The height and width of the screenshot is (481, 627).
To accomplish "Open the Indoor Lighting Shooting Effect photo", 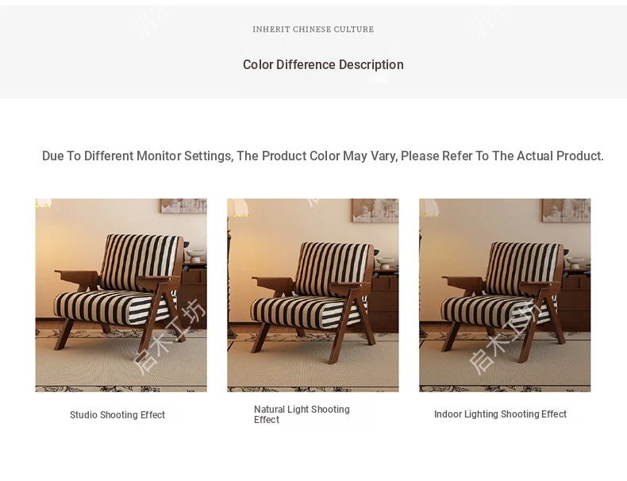I will (x=505, y=294).
